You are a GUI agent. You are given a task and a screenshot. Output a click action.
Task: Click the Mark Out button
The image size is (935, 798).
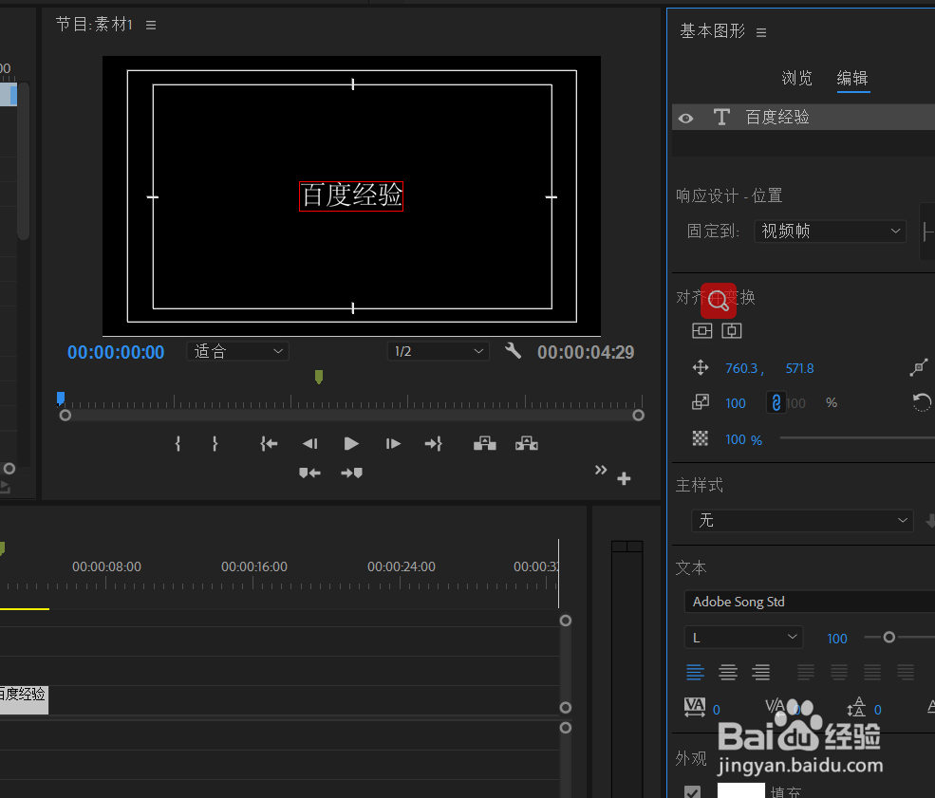(x=215, y=443)
